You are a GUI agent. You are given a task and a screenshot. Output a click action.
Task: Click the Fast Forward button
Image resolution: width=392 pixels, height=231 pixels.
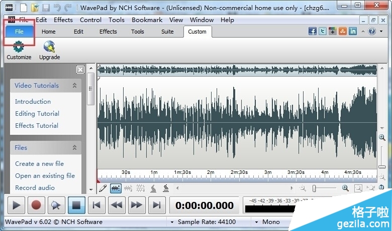(137, 205)
